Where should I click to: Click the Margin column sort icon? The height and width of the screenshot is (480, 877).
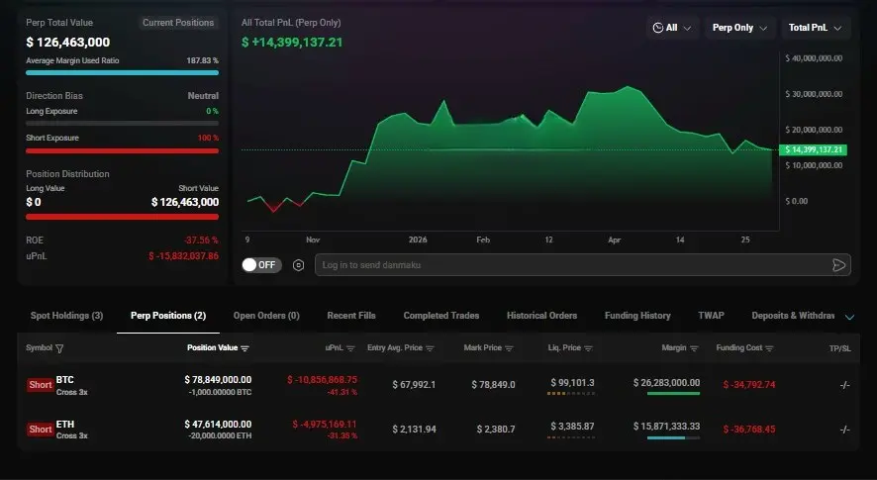point(694,348)
